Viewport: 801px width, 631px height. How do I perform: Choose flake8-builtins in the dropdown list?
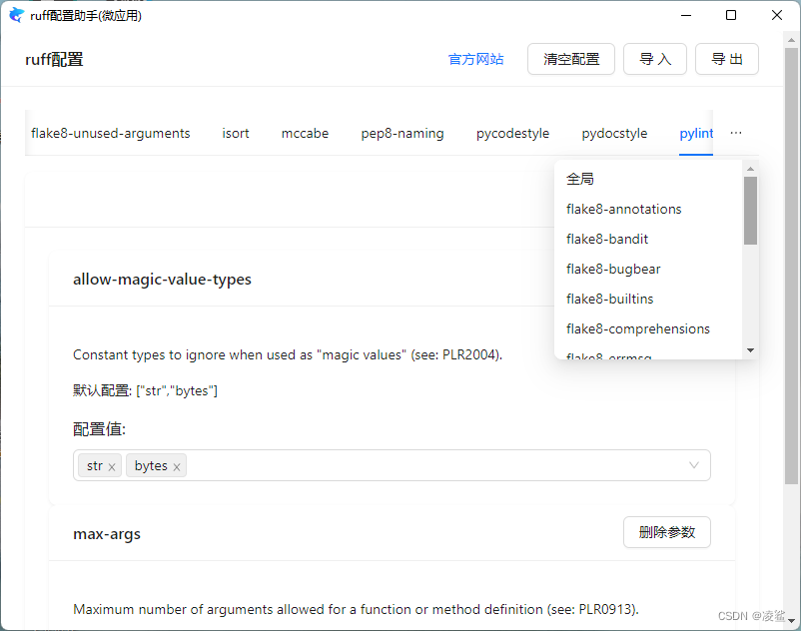tap(648, 300)
